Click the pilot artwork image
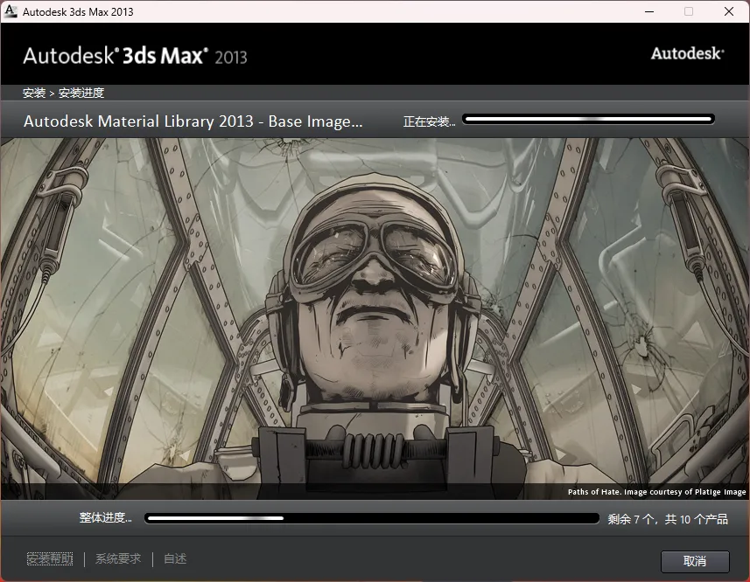 (375, 318)
